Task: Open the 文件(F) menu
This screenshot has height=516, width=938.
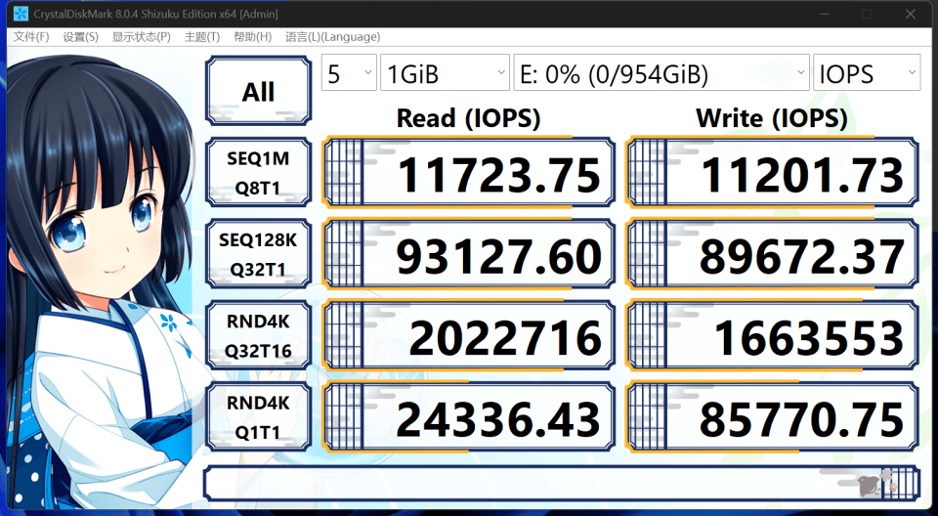Action: 31,37
